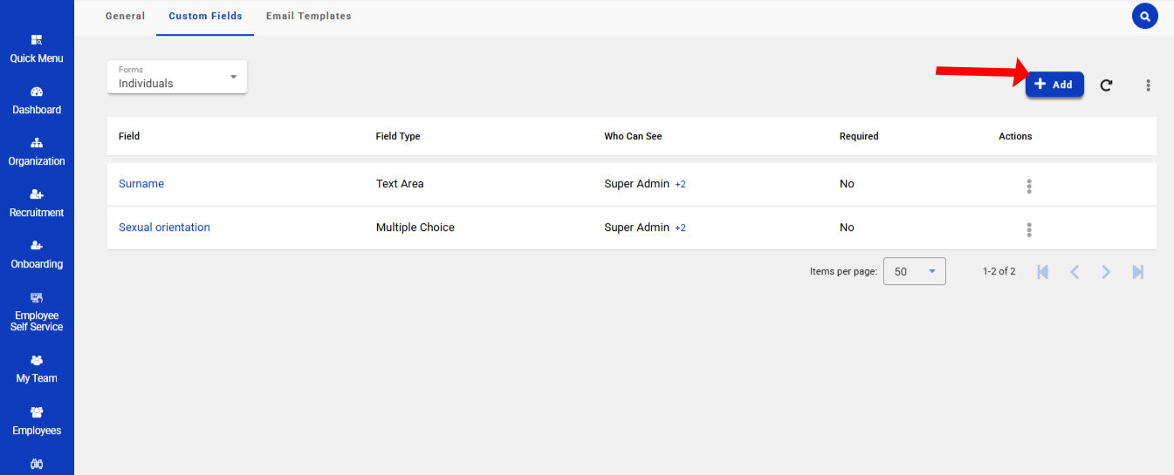Open actions menu for Sexual orientation row
The width and height of the screenshot is (1174, 475).
pyautogui.click(x=1029, y=229)
